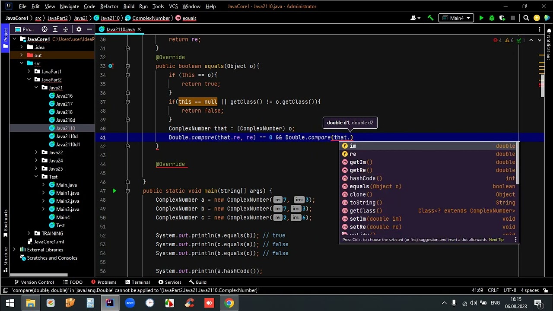Click the red errors count indicator
This screenshot has height=311, width=553.
pyautogui.click(x=498, y=40)
